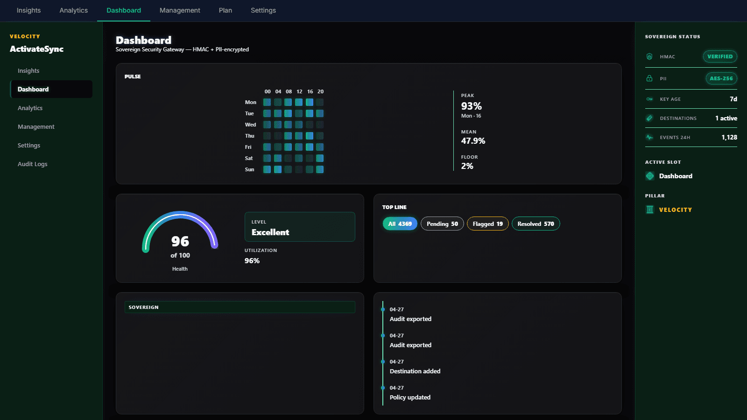Click the Mean 47.9% value

(x=473, y=141)
